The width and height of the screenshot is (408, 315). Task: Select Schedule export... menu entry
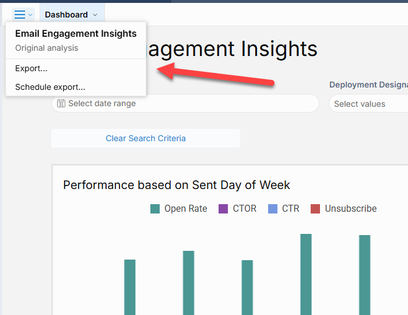(x=50, y=87)
